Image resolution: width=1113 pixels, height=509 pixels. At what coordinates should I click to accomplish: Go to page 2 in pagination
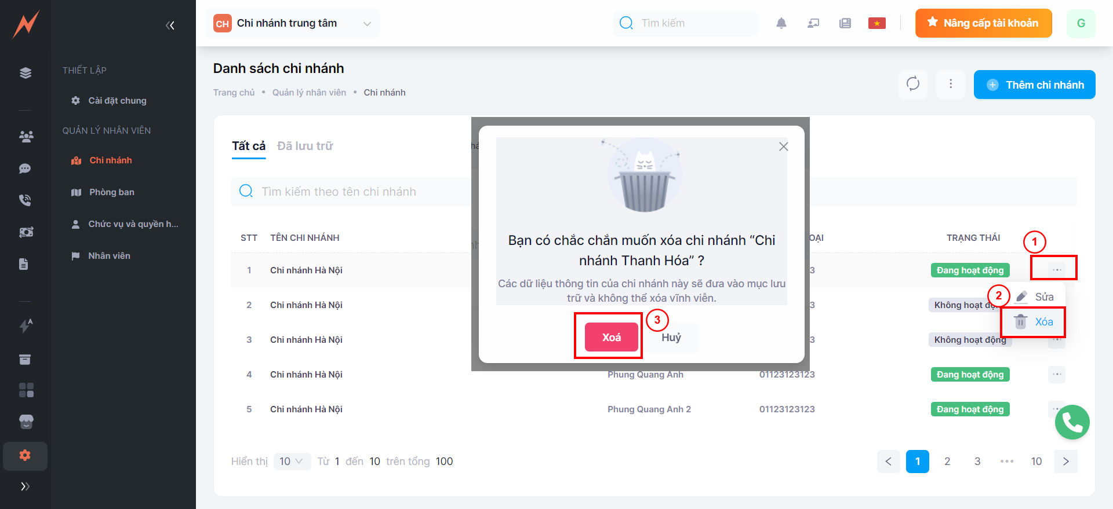947,462
